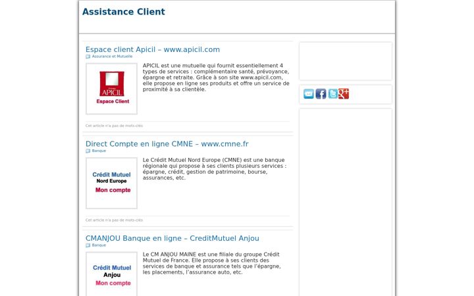The height and width of the screenshot is (296, 474).
Task: Click the Google Plus share icon
Action: click(x=344, y=94)
